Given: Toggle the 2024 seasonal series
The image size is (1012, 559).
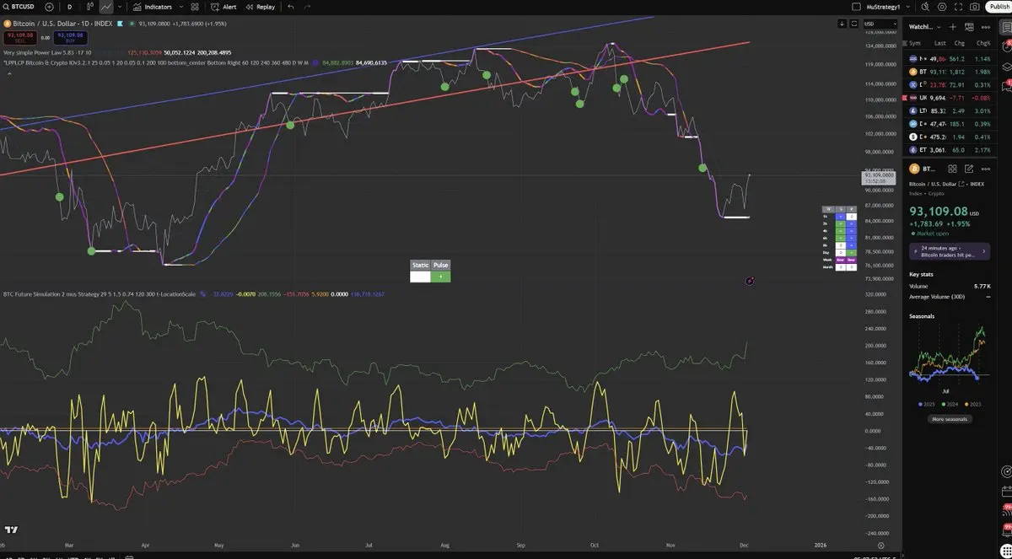Looking at the screenshot, I should pos(949,404).
